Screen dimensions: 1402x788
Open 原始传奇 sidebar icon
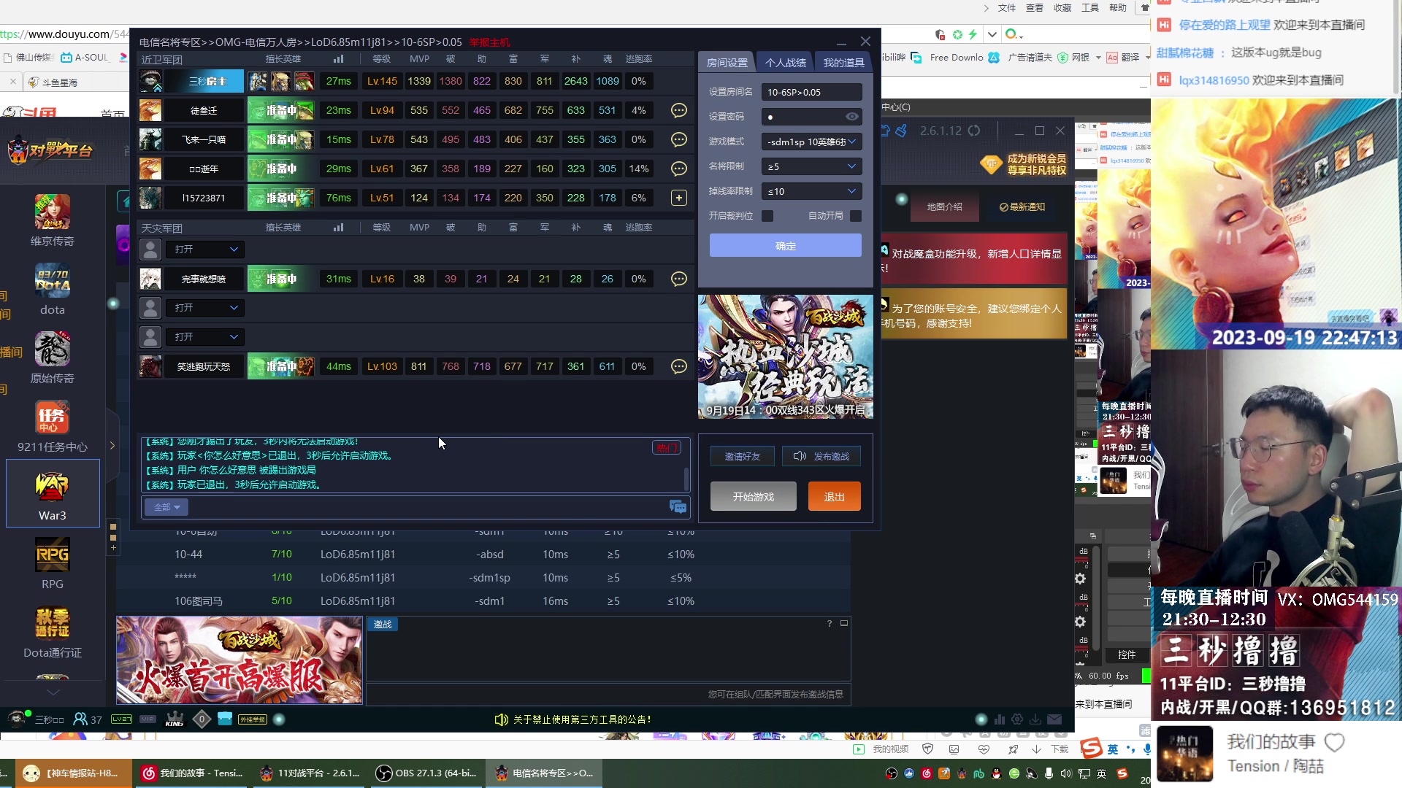53,358
